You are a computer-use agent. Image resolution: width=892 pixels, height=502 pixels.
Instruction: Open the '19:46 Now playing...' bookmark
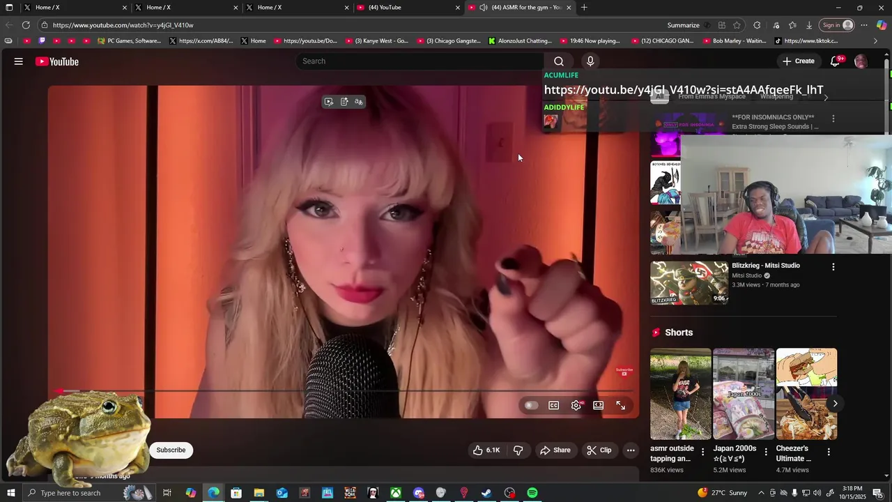click(589, 41)
